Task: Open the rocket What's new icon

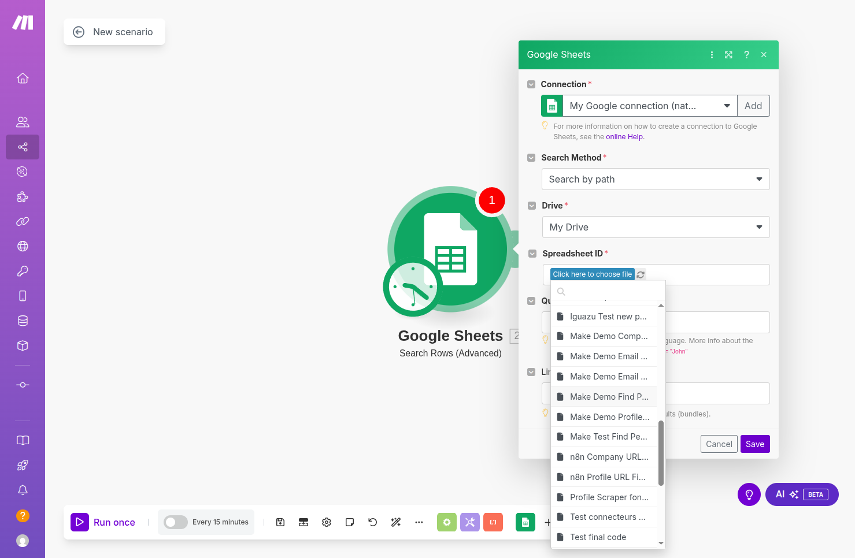Action: click(23, 465)
